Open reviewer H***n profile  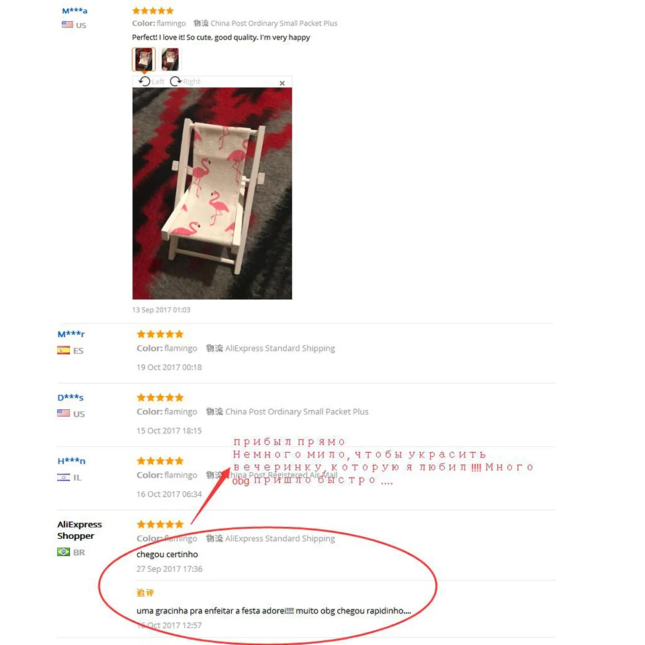click(x=72, y=461)
